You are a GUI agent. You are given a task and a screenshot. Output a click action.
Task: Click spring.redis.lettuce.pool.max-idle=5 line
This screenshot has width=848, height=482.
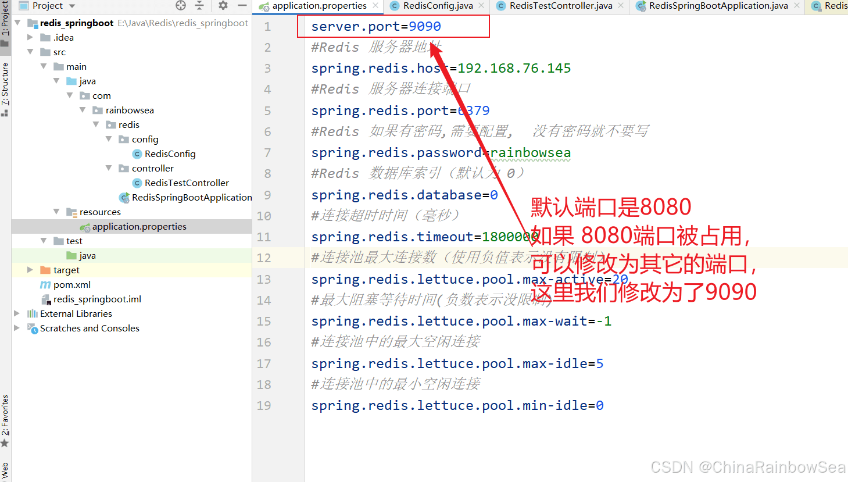click(457, 363)
